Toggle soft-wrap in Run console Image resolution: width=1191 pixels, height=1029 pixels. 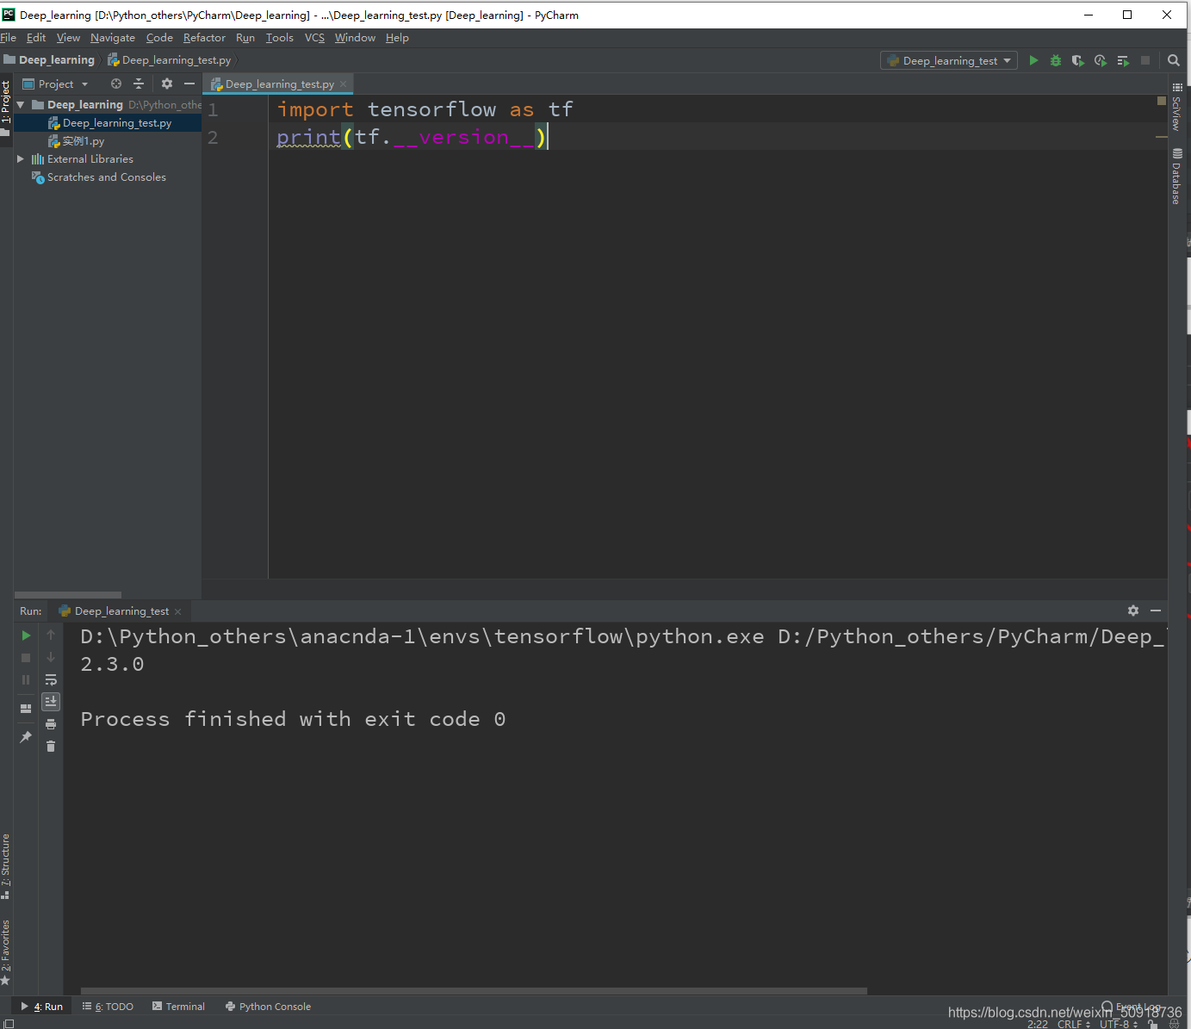point(51,680)
